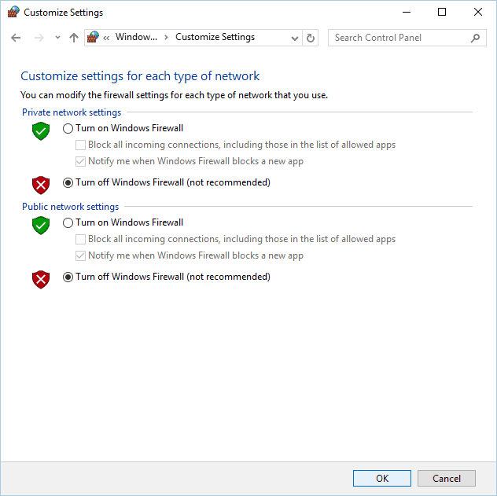The image size is (497, 496).
Task: Check Block all incoming connections under Private
Action: (80, 145)
